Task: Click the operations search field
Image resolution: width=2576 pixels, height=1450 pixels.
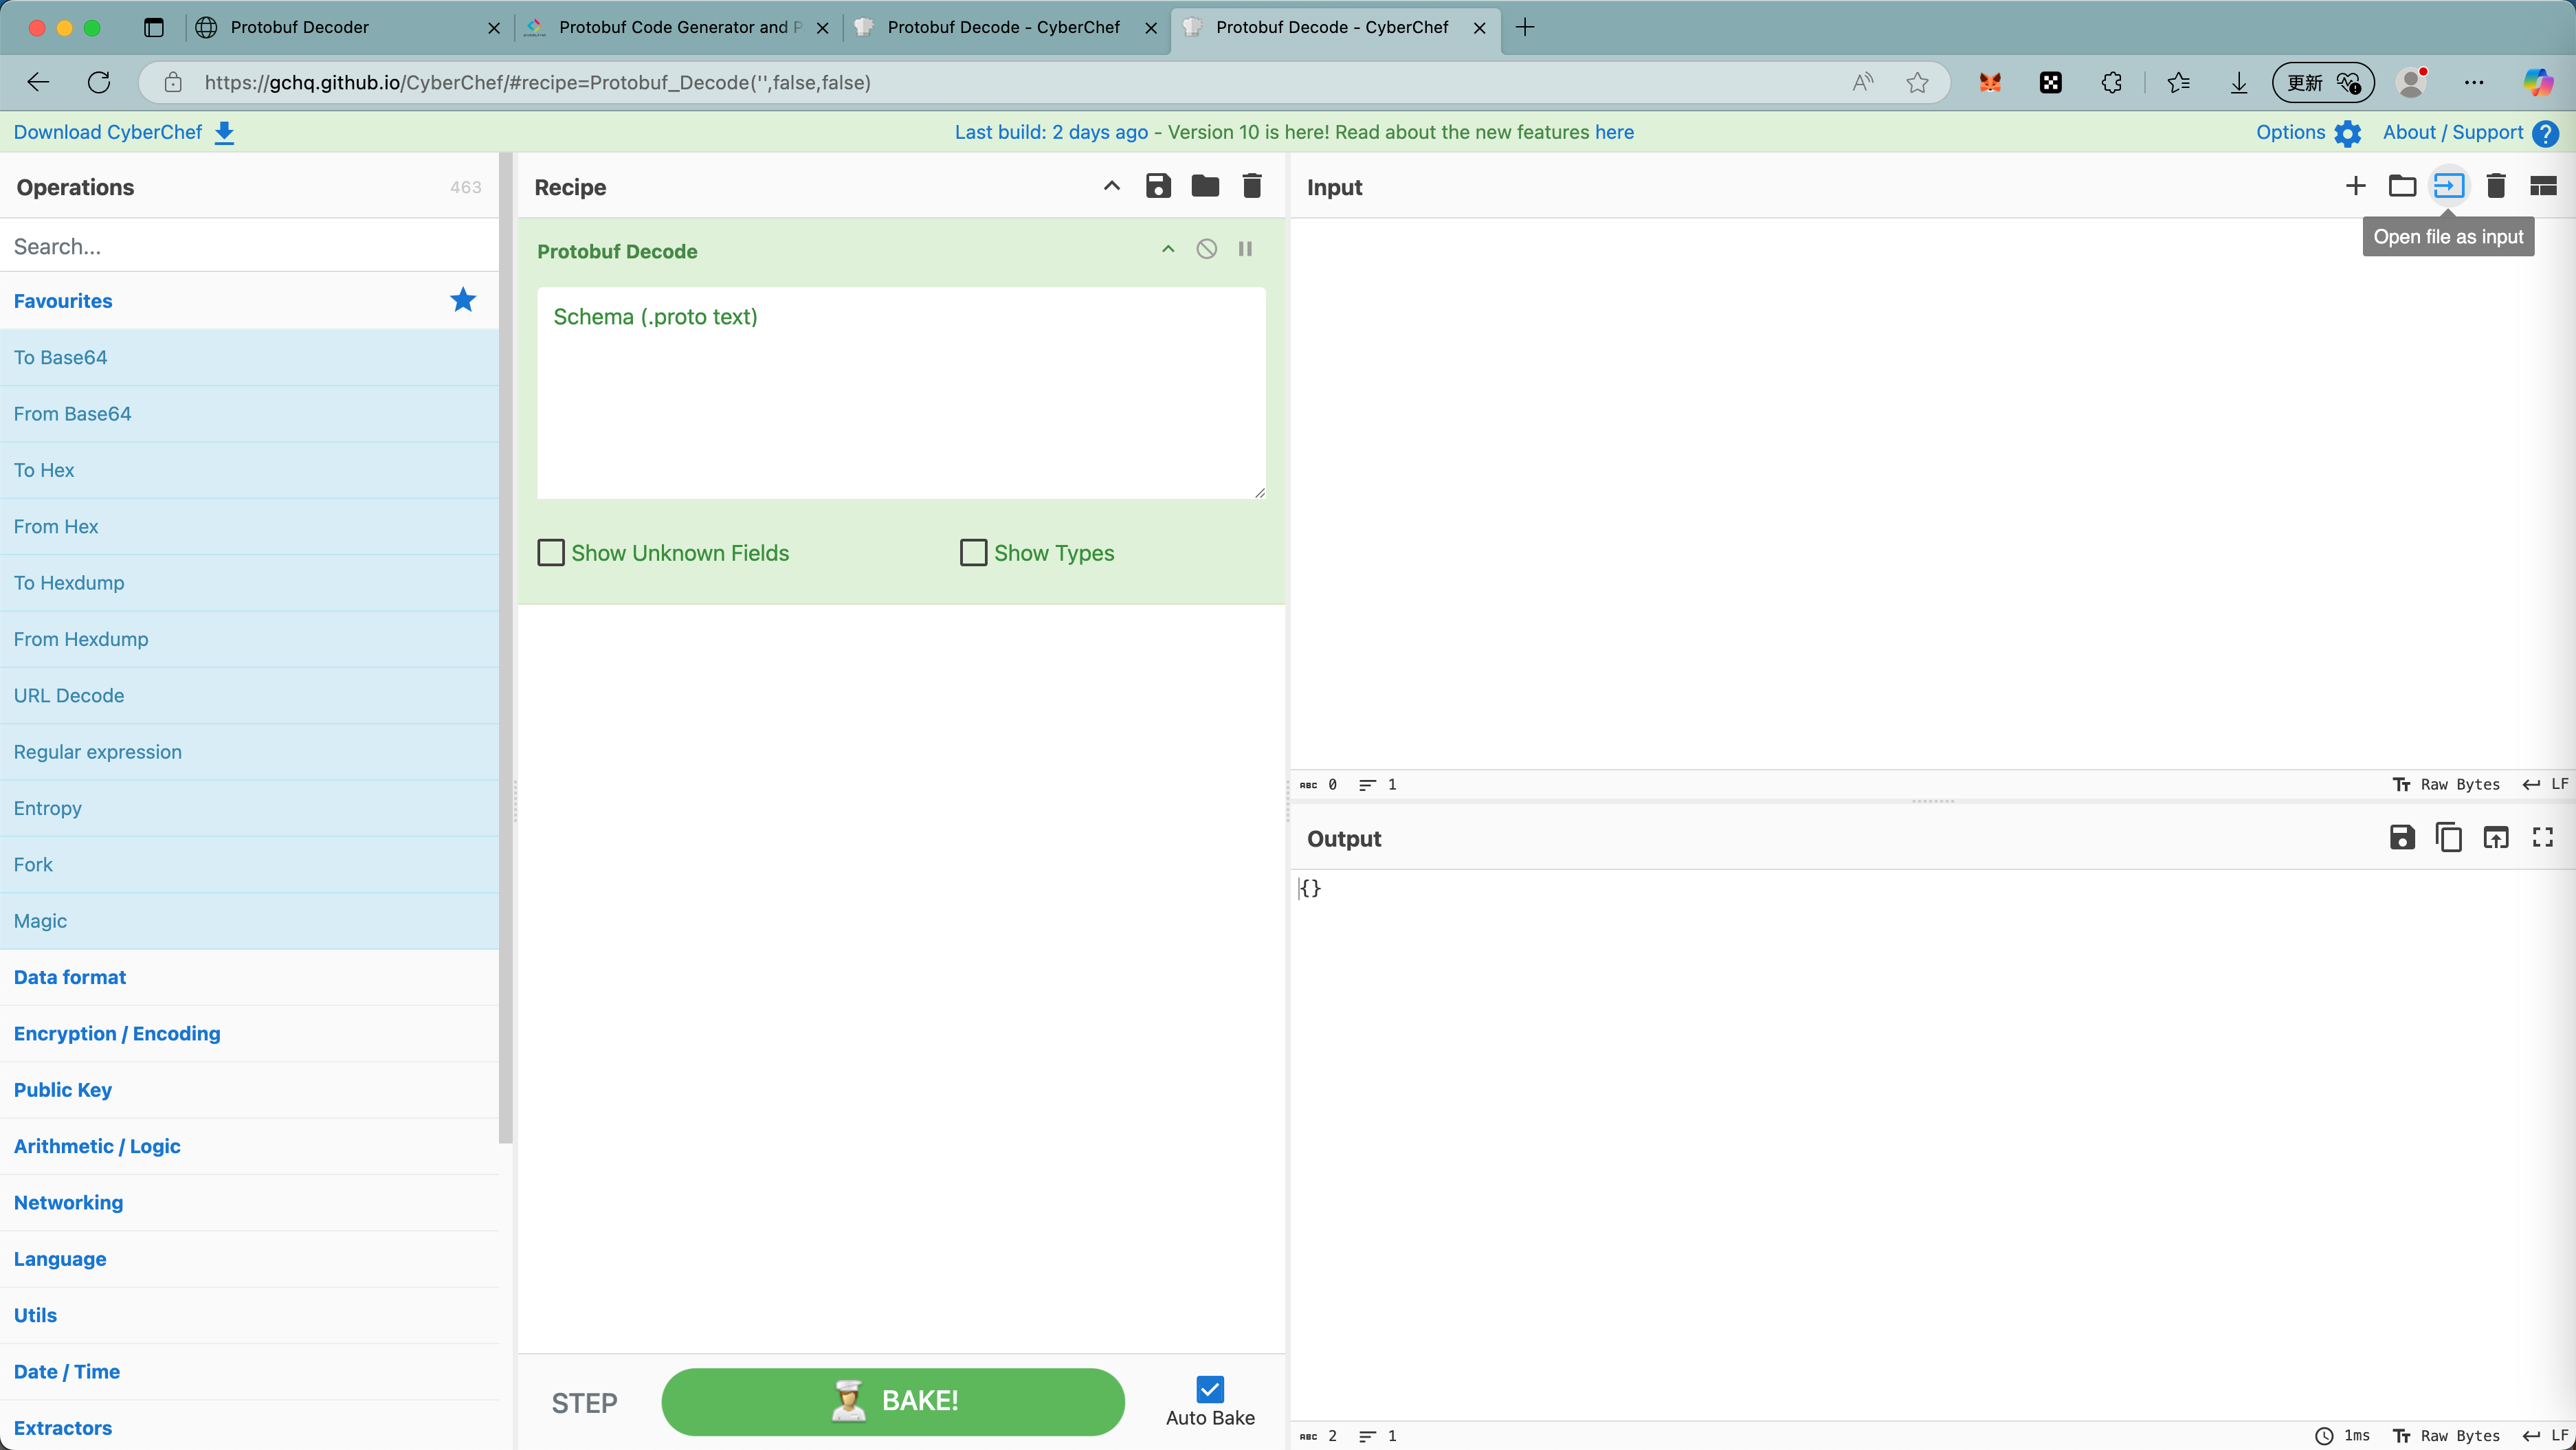Action: pyautogui.click(x=250, y=245)
